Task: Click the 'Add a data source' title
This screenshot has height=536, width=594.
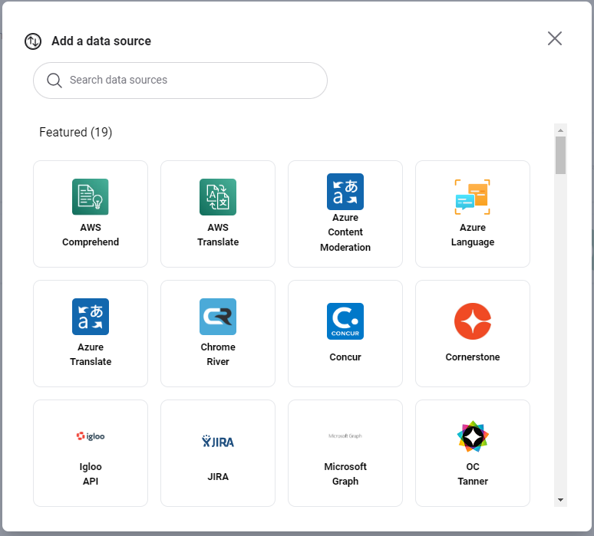Action: pyautogui.click(x=101, y=41)
